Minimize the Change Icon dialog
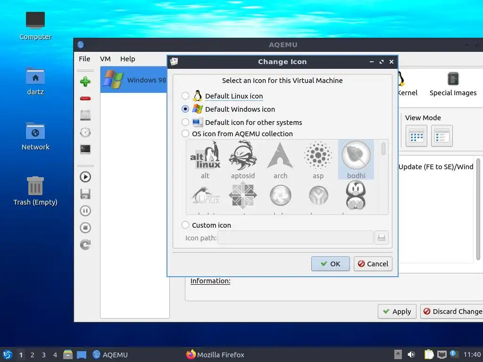The height and width of the screenshot is (362, 483). [x=372, y=62]
